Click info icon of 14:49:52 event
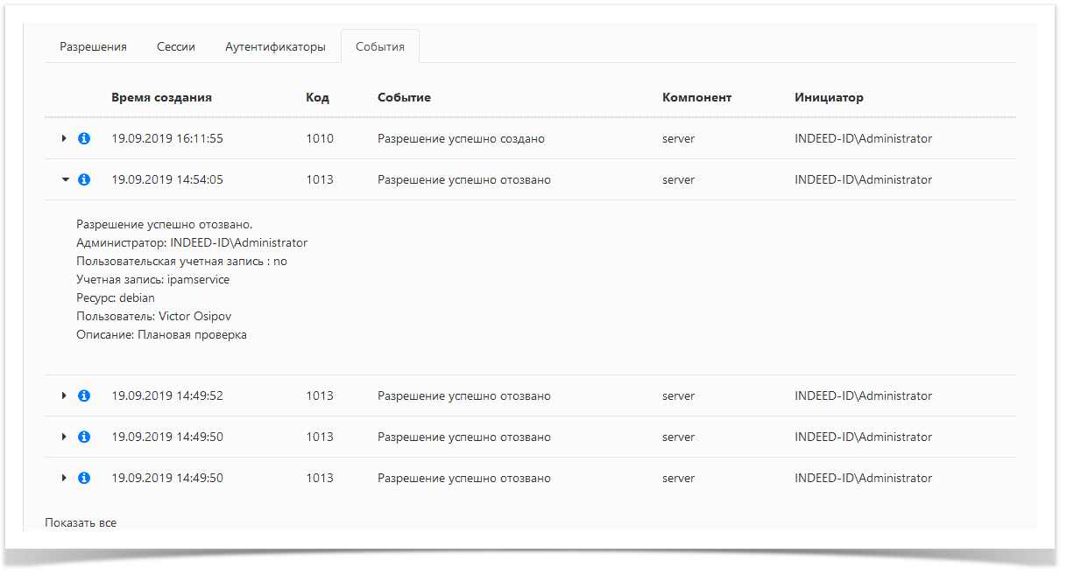1067x574 pixels. 84,395
